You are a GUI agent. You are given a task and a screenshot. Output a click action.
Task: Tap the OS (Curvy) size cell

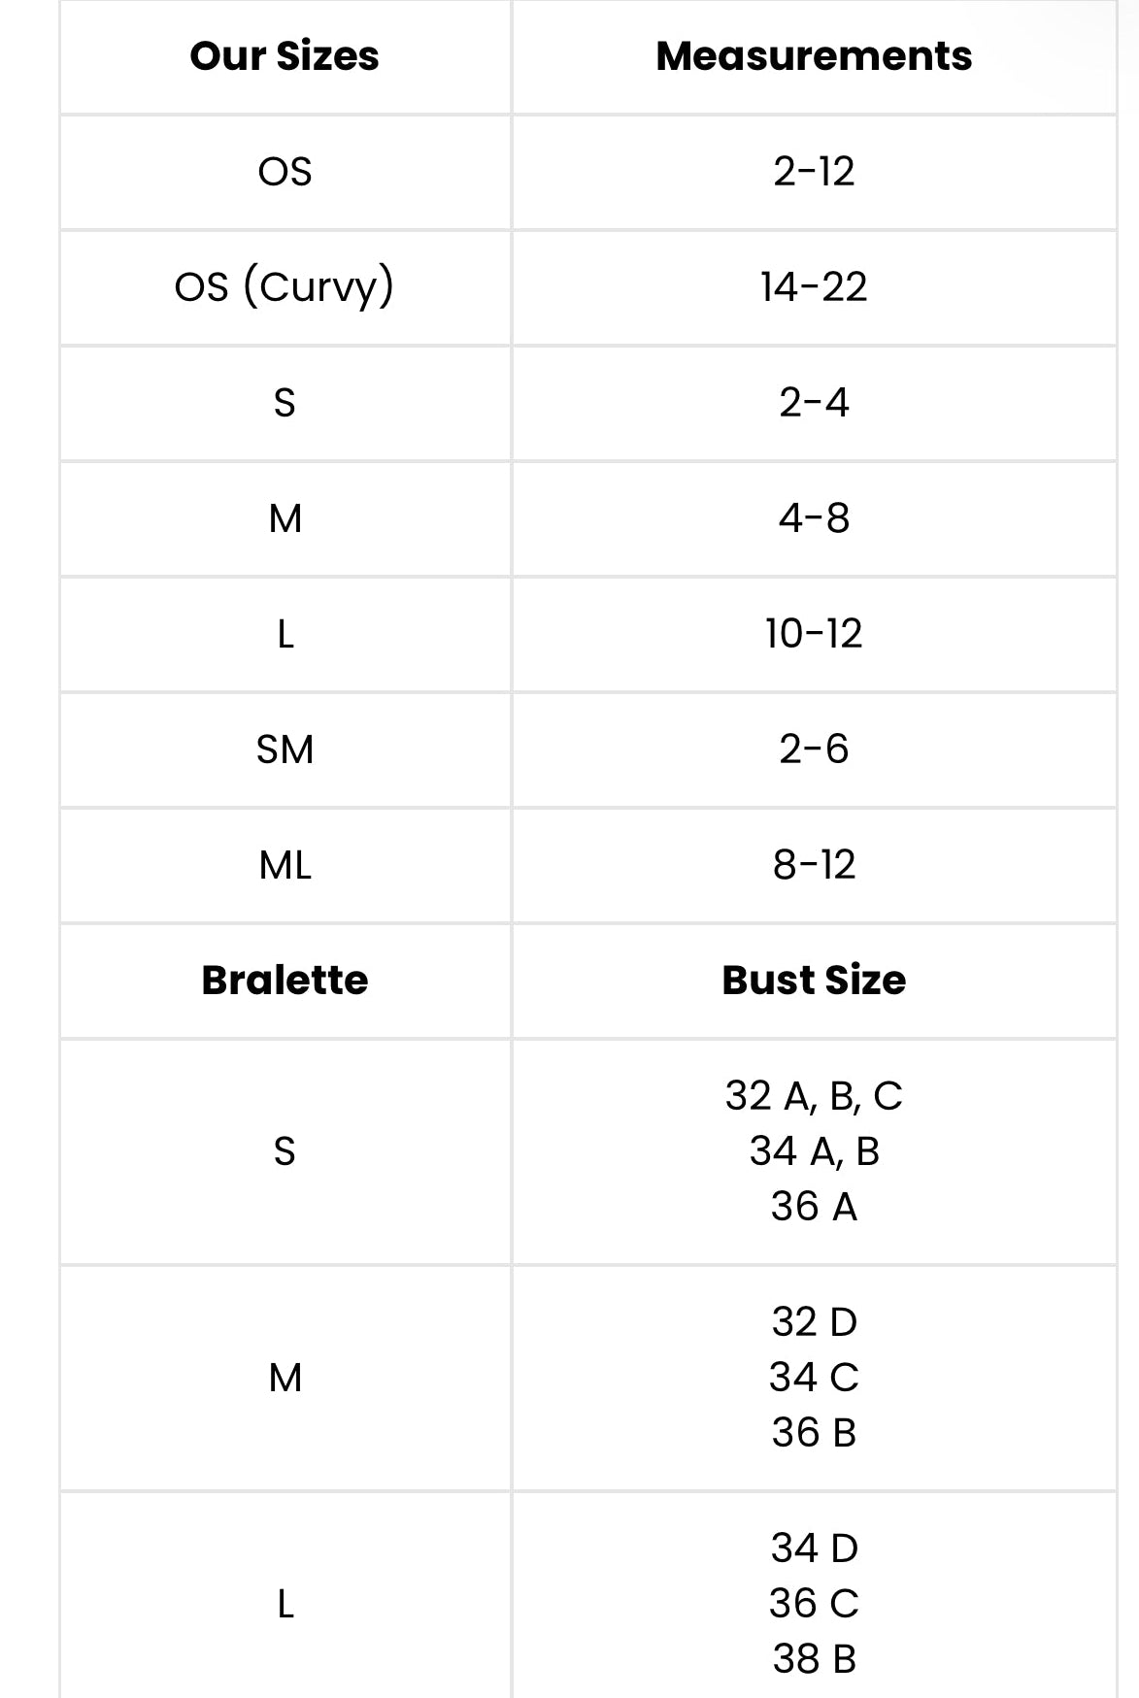(x=285, y=287)
